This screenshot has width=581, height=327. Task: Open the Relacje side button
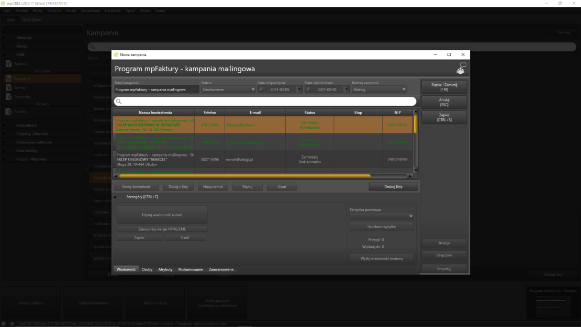pos(444,243)
